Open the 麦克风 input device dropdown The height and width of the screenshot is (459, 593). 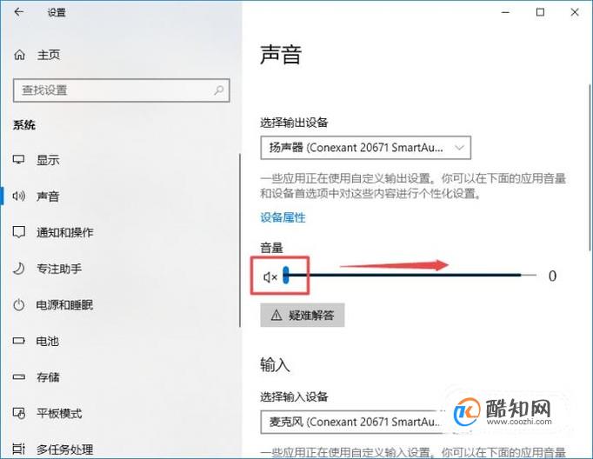coord(353,422)
